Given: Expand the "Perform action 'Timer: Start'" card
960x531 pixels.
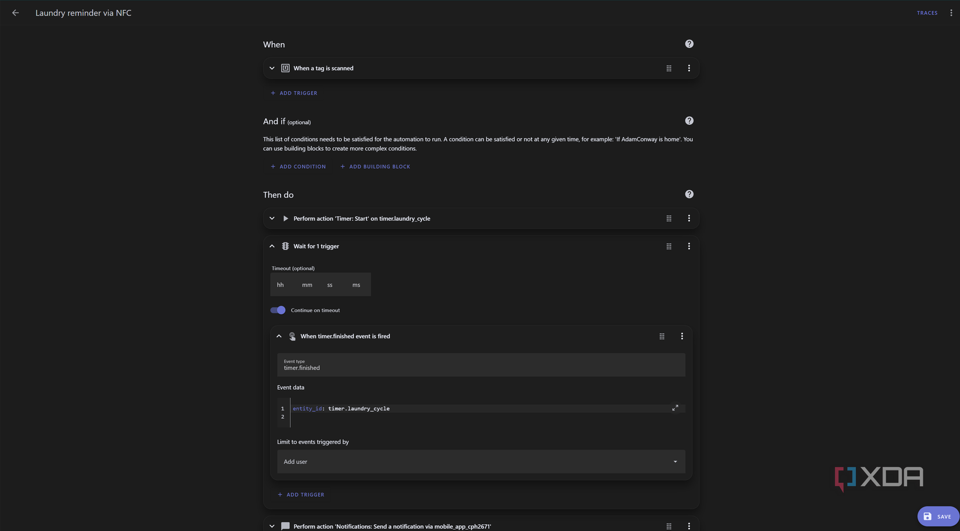Looking at the screenshot, I should click(272, 218).
